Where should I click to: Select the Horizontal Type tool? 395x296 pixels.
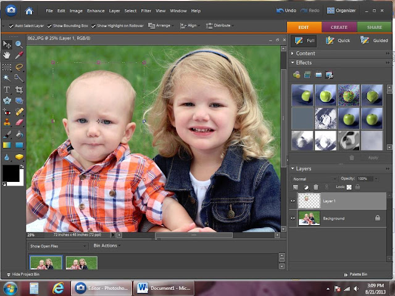click(x=7, y=89)
